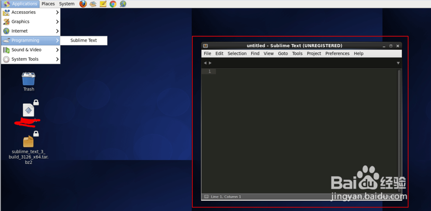
Task: Open the Programming submenu
Action: [x=31, y=40]
